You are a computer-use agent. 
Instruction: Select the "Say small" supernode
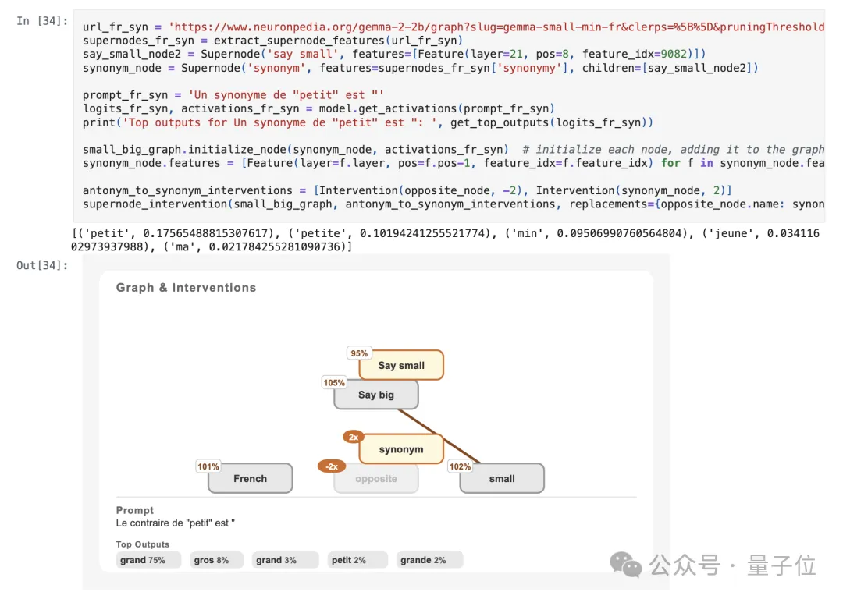(x=401, y=365)
